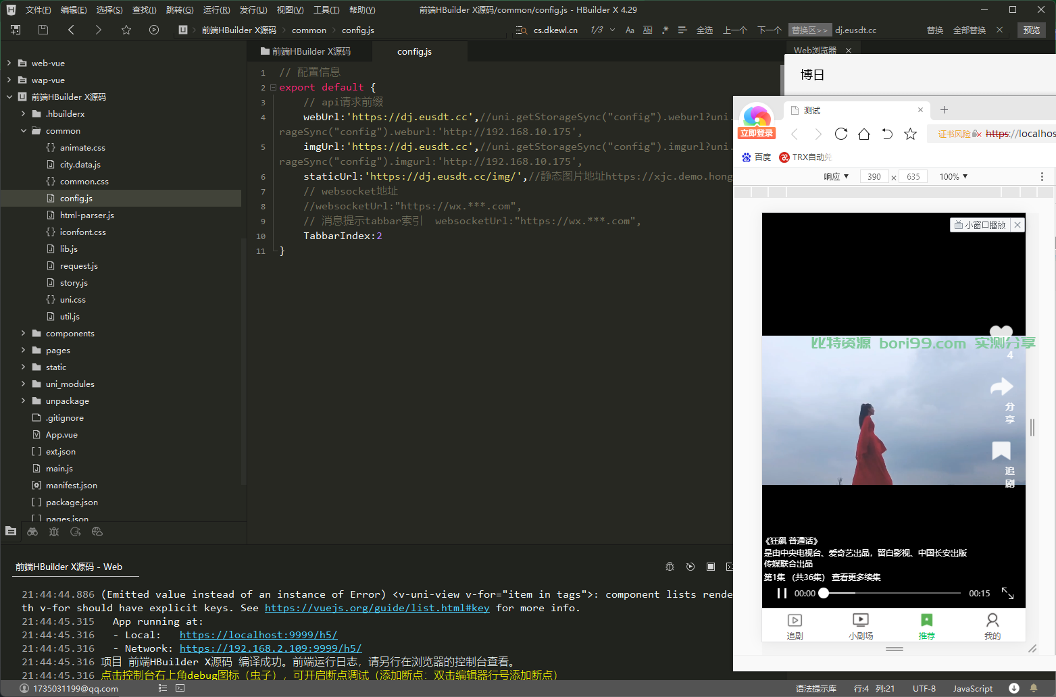Click the share arrow icon on the video

pyautogui.click(x=1001, y=386)
